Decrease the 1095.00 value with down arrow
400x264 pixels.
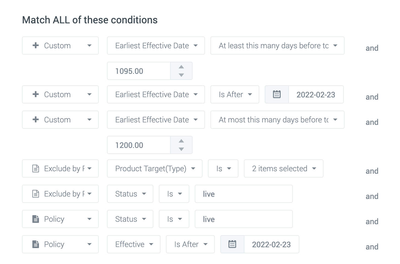pyautogui.click(x=181, y=75)
